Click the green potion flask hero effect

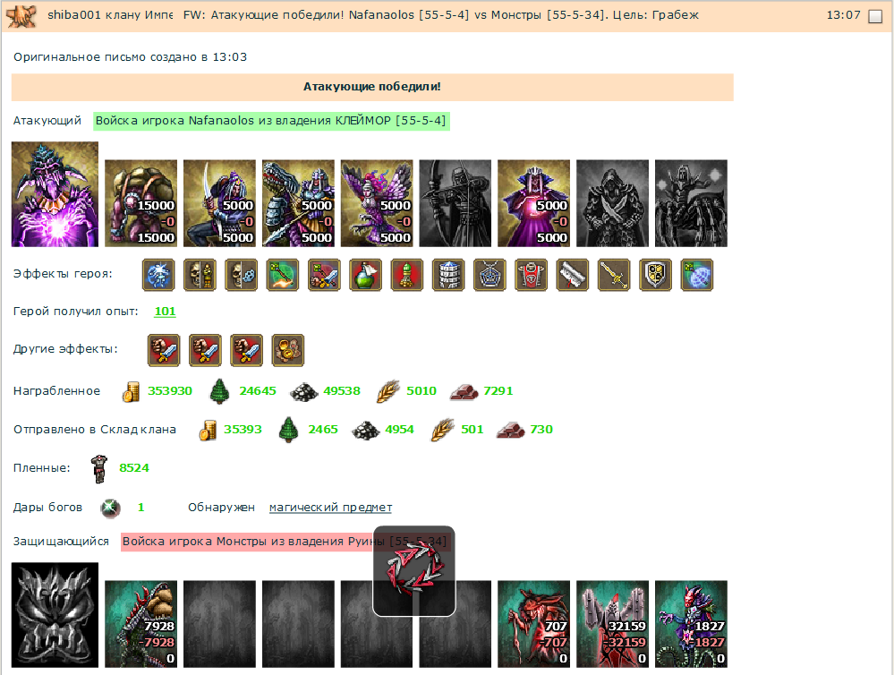pos(365,275)
